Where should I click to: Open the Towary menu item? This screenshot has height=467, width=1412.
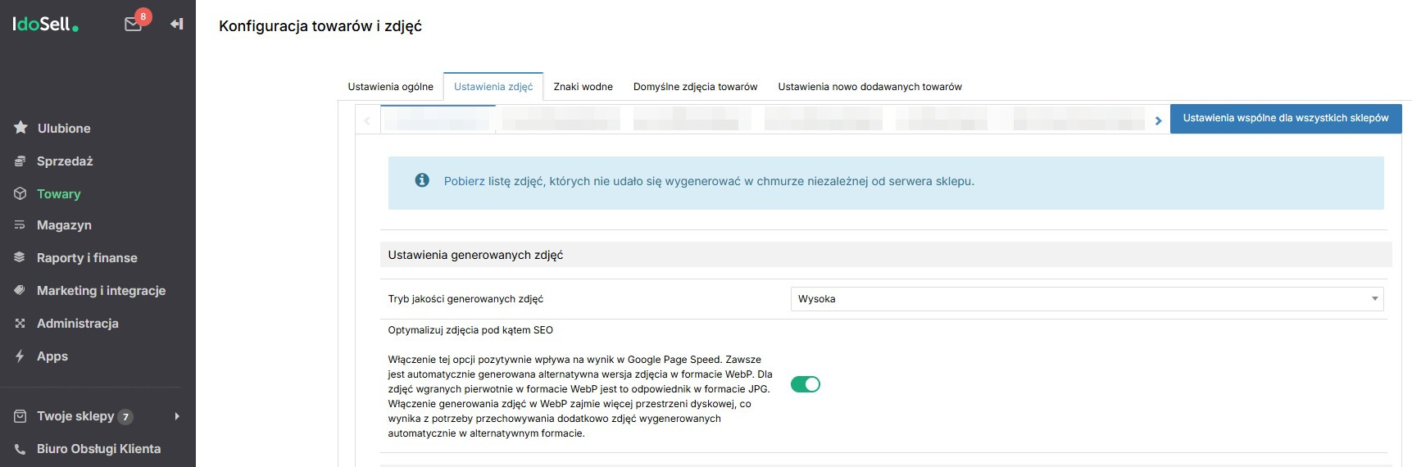click(58, 194)
